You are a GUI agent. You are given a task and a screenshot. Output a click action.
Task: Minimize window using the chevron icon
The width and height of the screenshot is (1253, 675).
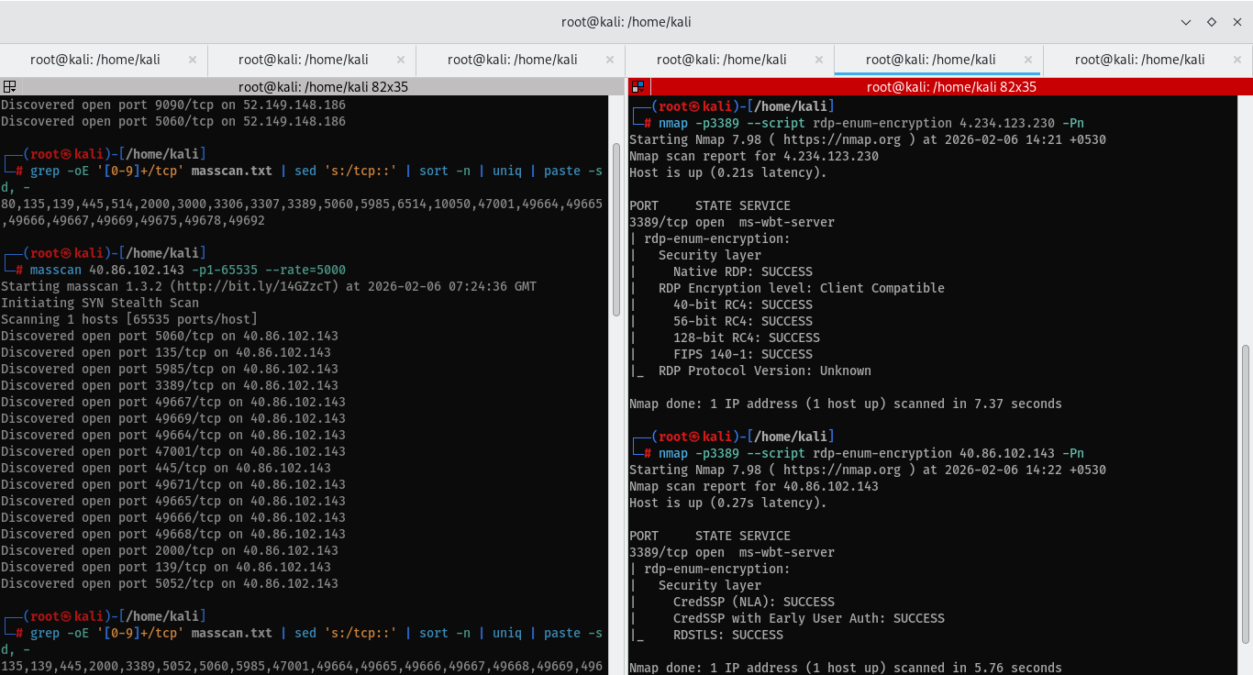(x=1186, y=22)
